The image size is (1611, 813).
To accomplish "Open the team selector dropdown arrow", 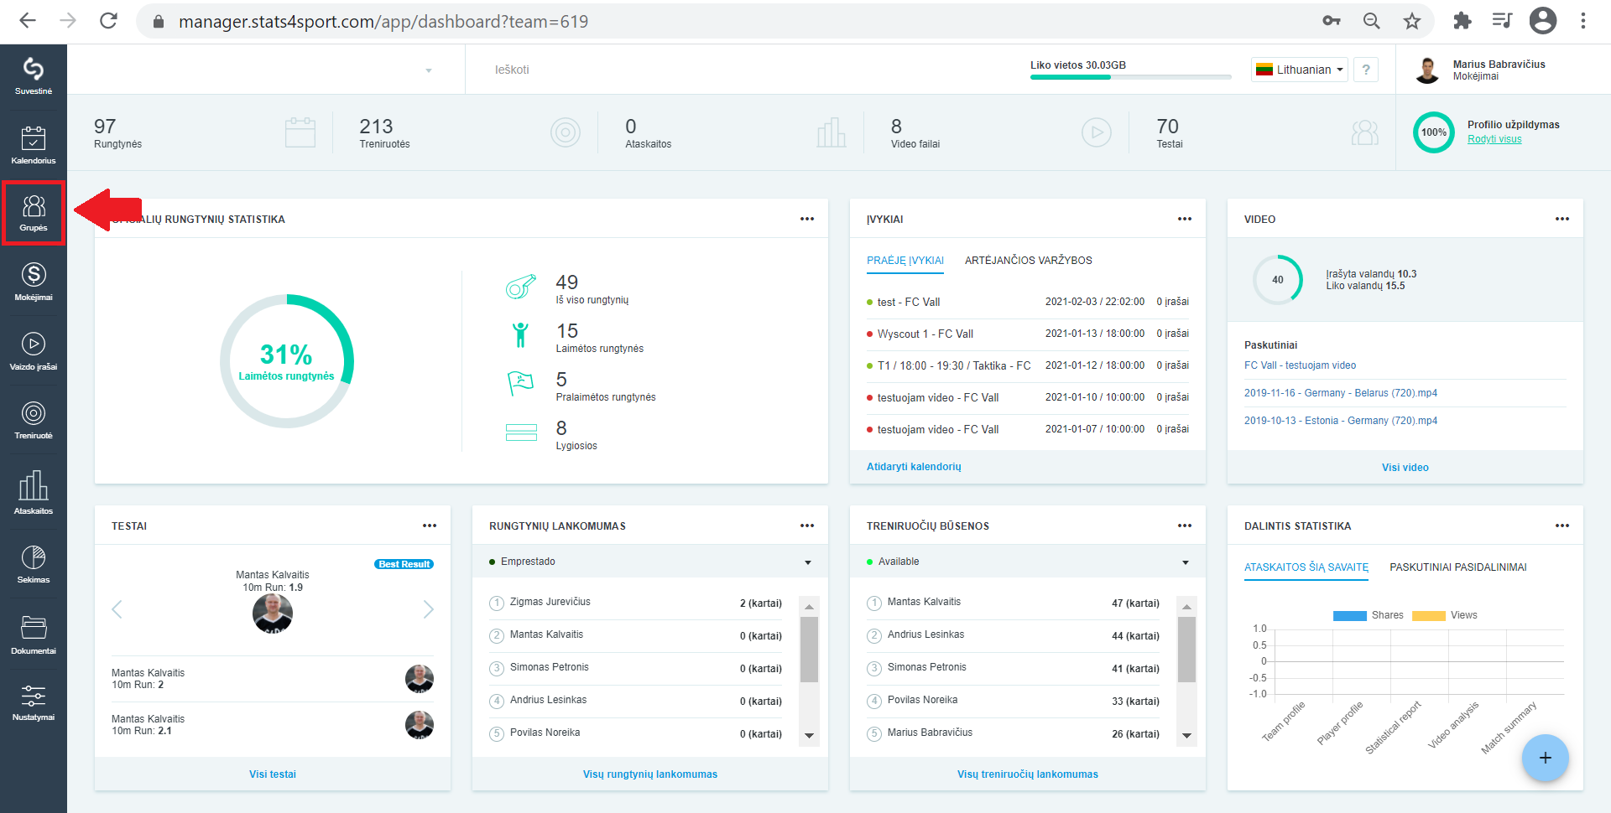I will coord(429,70).
